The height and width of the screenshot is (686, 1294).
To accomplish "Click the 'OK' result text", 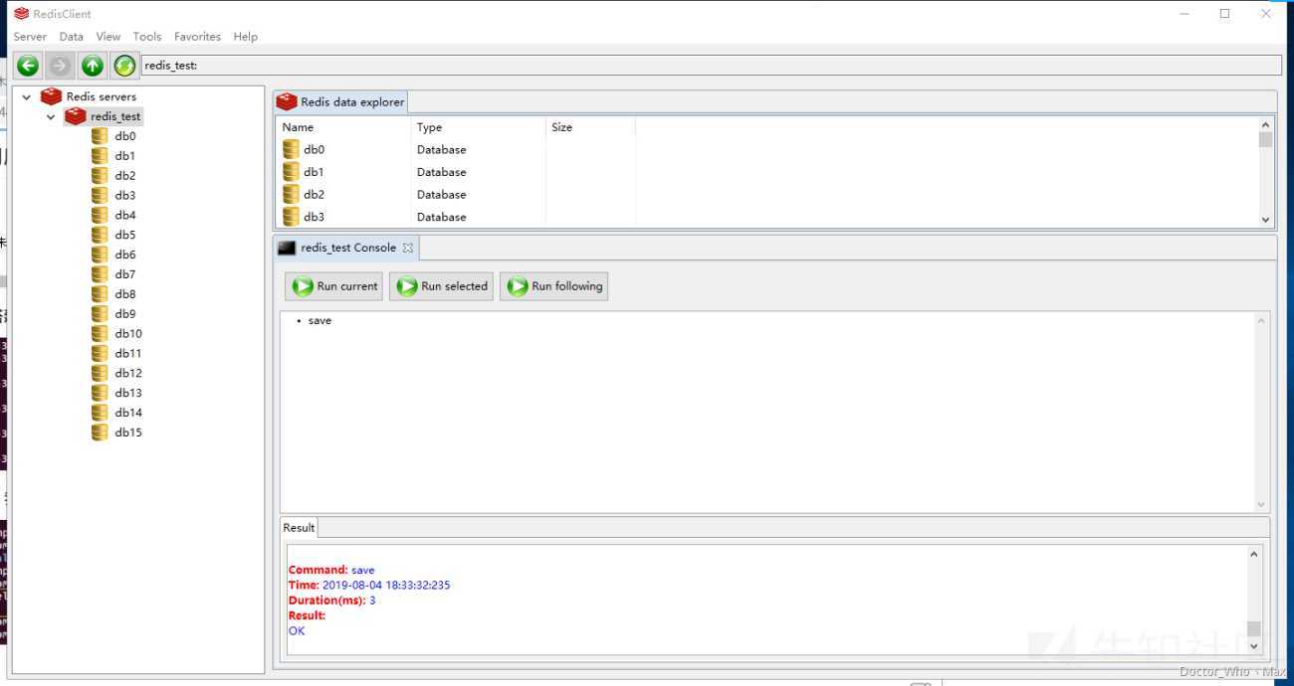I will (297, 631).
